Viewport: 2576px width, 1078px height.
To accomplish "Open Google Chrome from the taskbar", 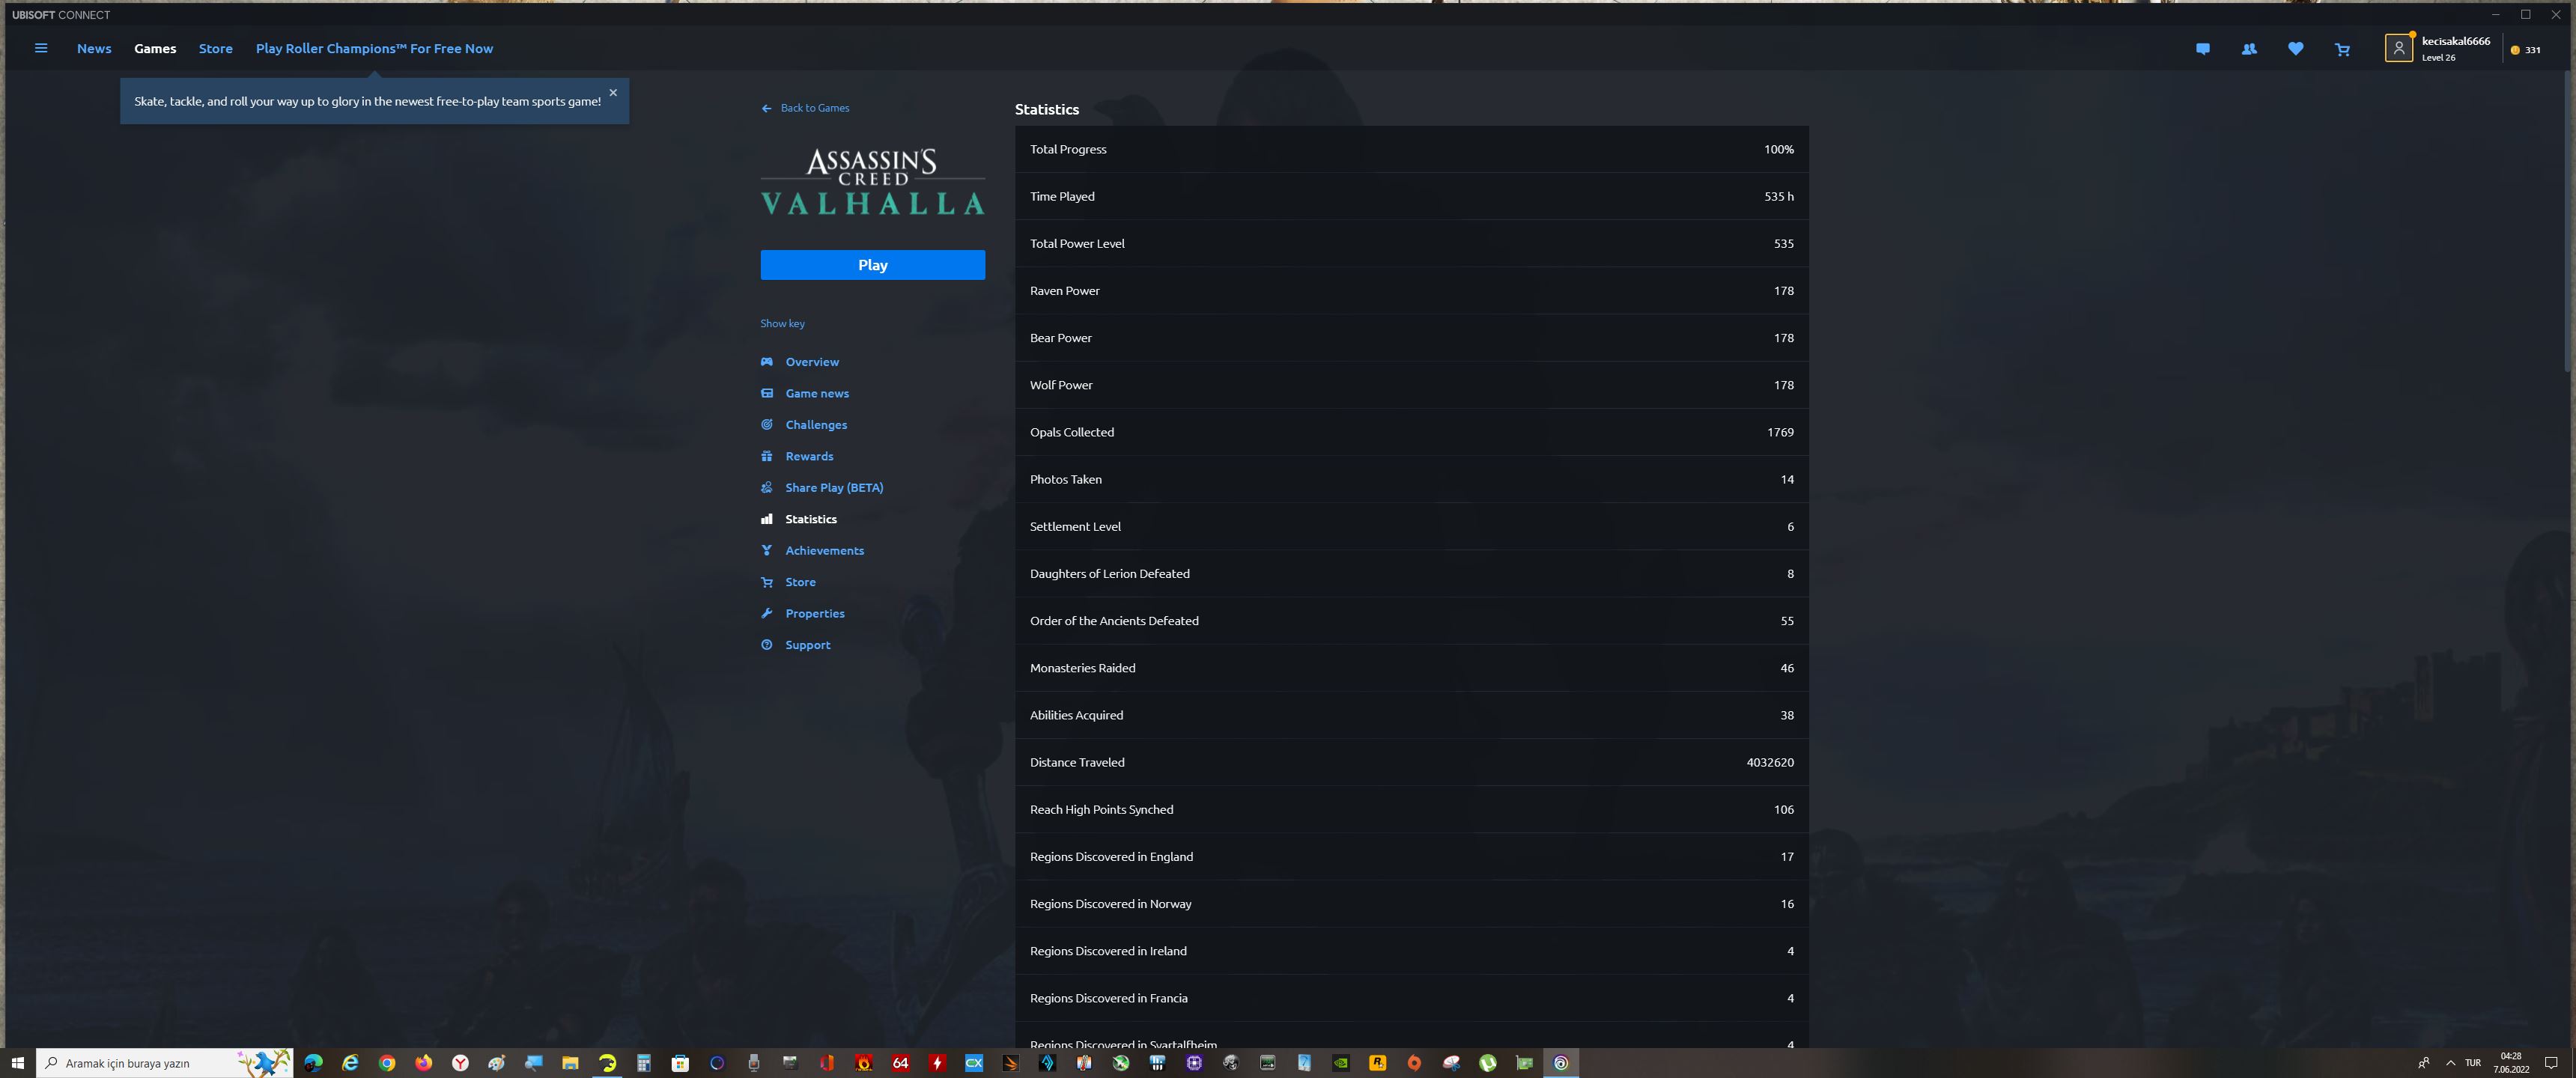I will [x=387, y=1063].
